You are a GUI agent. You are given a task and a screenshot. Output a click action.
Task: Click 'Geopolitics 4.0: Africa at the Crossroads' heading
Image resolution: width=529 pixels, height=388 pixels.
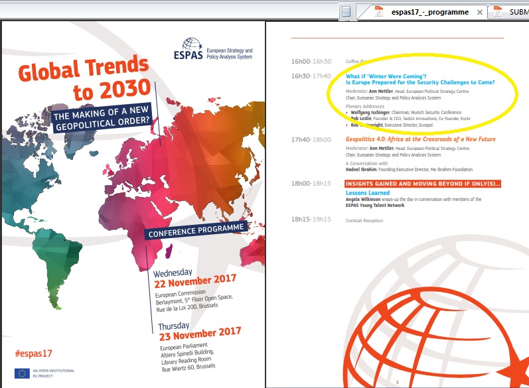tap(420, 139)
